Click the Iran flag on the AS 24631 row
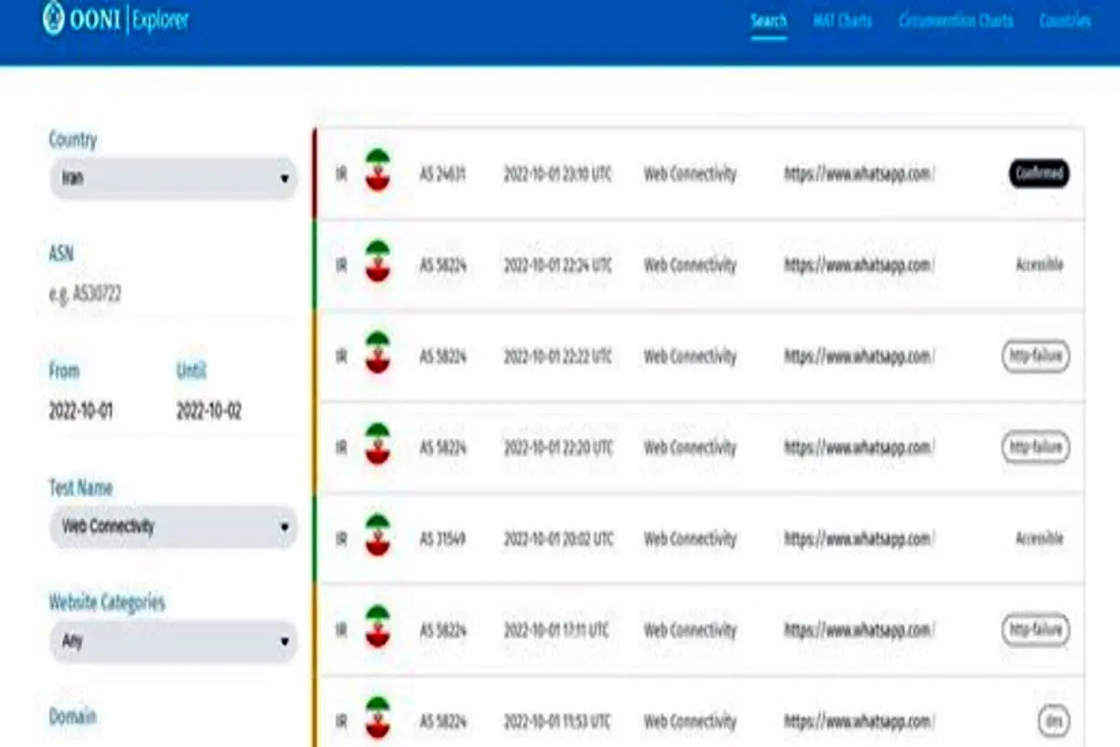 377,170
